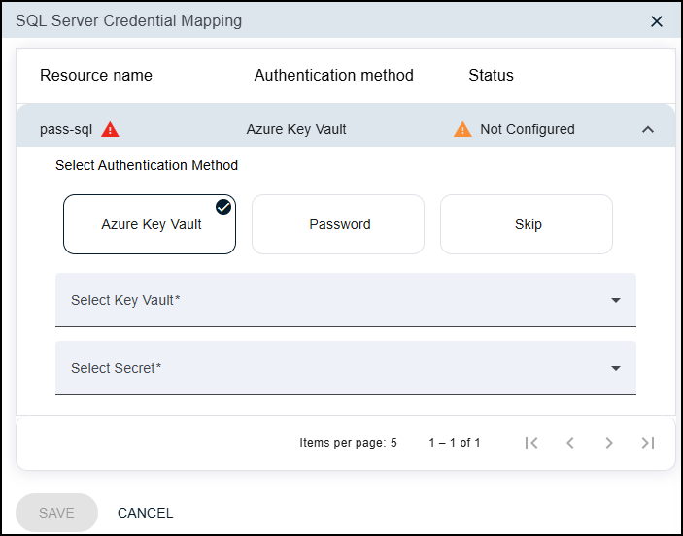Click the SQL Server Credential Mapping title
683x536 pixels.
(x=128, y=21)
